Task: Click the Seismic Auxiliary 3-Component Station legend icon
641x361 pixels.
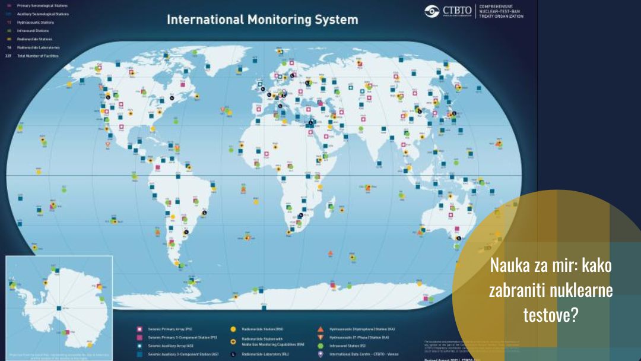Action: pyautogui.click(x=139, y=354)
